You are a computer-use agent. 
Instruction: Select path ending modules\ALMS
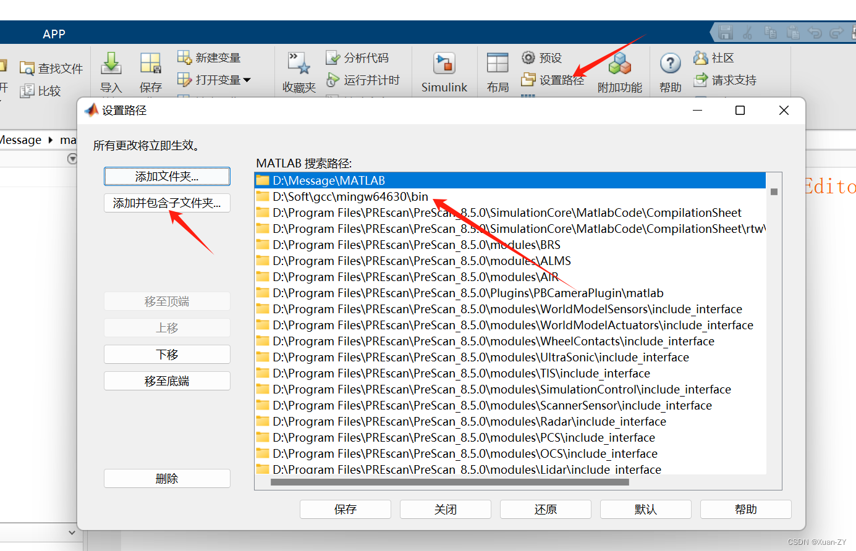click(511, 261)
